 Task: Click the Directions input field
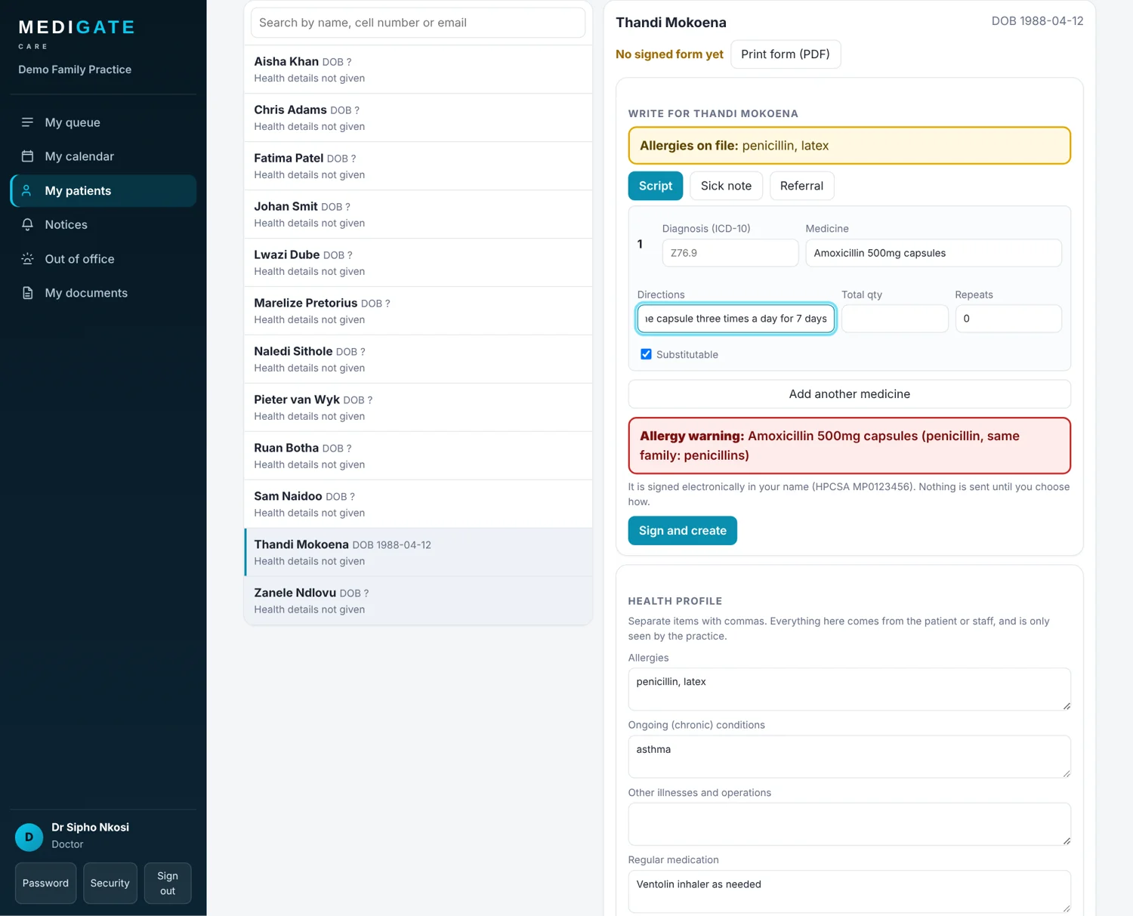click(x=736, y=319)
